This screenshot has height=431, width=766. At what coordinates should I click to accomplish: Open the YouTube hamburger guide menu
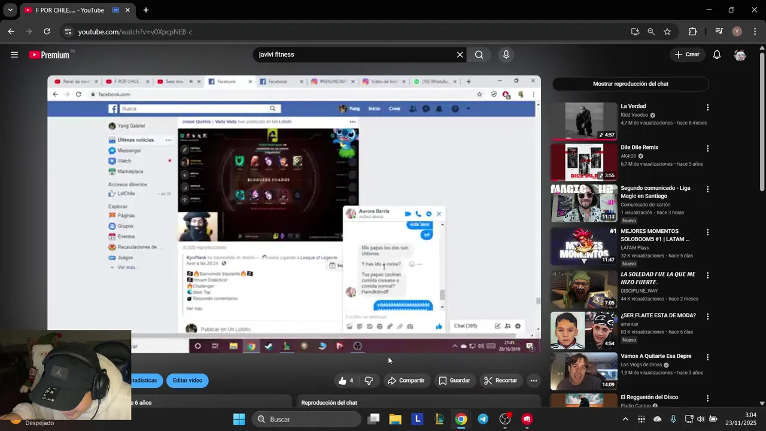click(x=14, y=54)
